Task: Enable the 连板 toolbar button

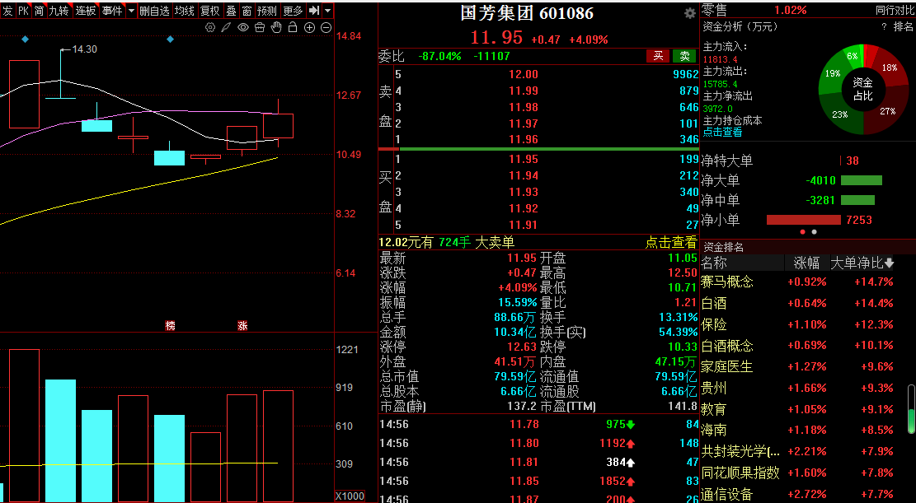Action: tap(85, 11)
